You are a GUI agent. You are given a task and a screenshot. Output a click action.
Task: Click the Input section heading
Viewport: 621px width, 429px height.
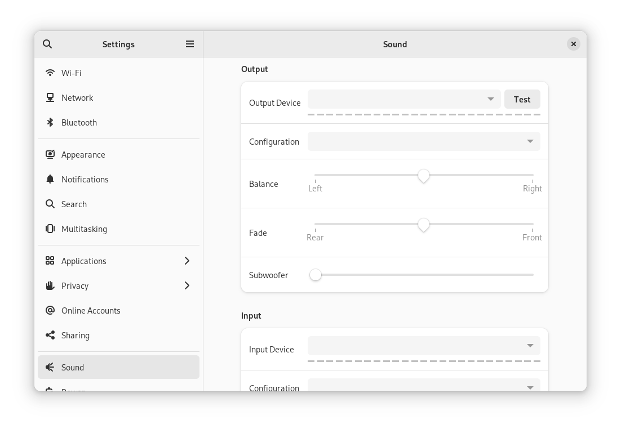point(251,316)
